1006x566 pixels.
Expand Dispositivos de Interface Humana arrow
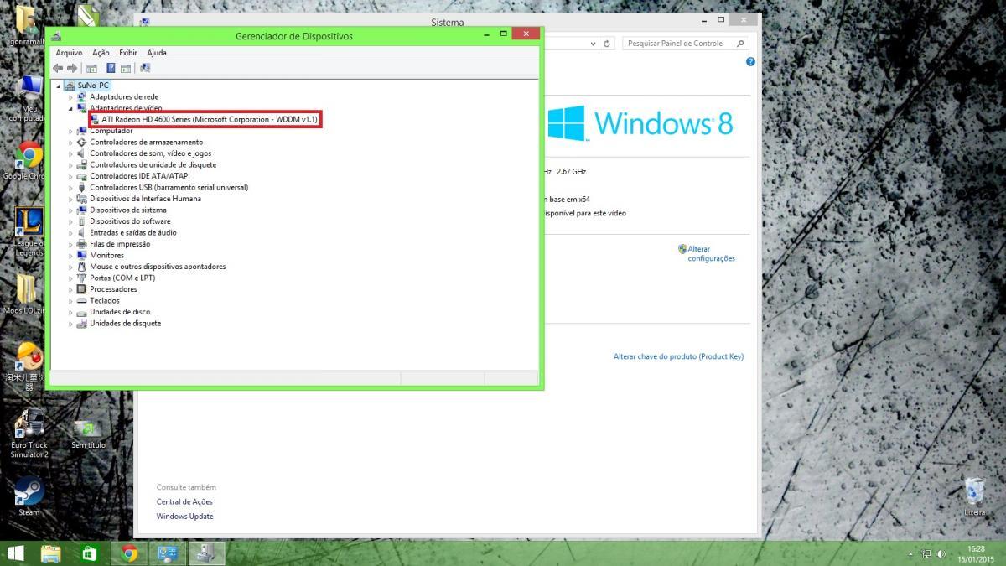click(70, 199)
